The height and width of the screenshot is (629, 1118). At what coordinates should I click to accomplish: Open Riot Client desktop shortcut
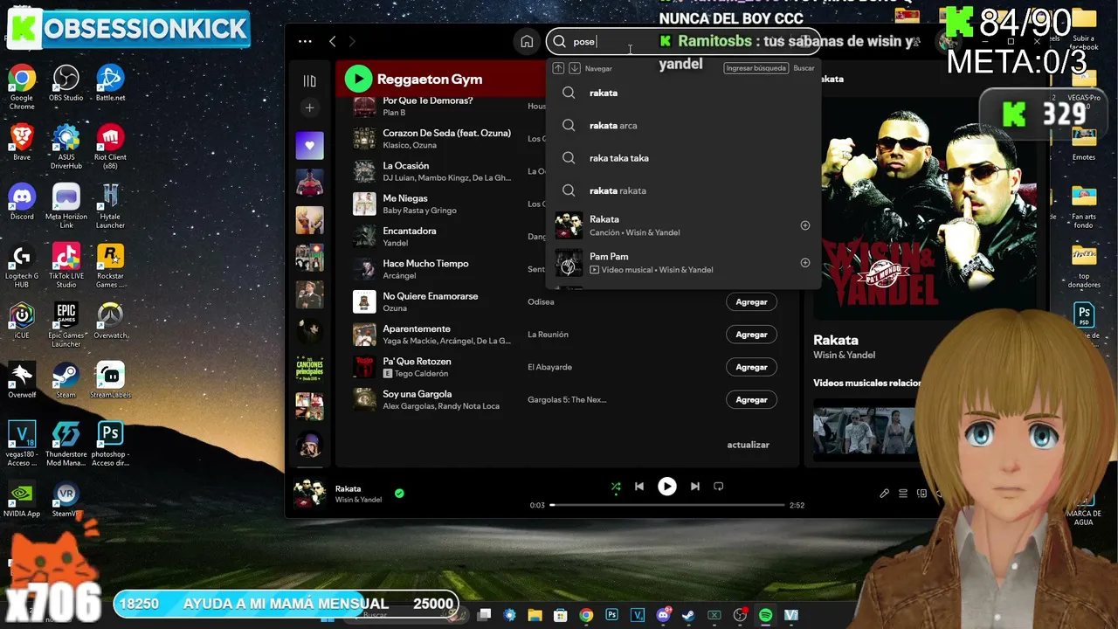tap(110, 146)
